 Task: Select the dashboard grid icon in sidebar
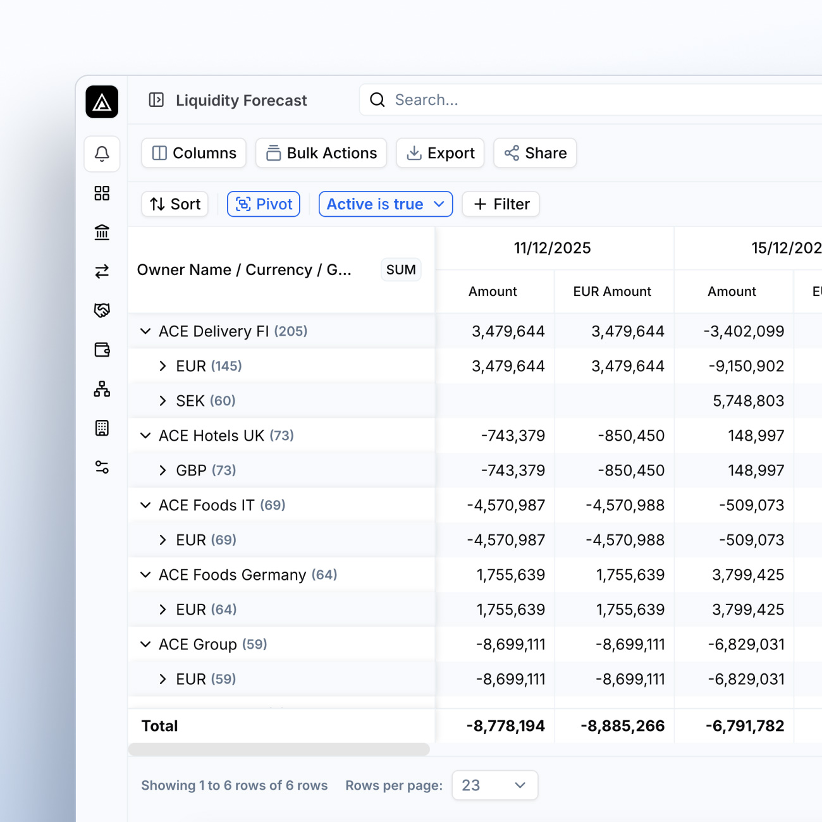[102, 193]
